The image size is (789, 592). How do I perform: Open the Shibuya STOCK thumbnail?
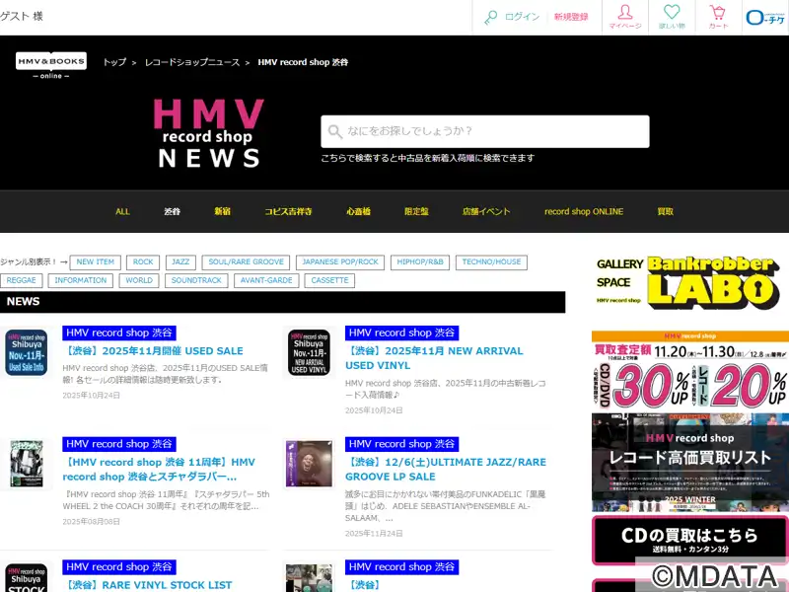27,578
